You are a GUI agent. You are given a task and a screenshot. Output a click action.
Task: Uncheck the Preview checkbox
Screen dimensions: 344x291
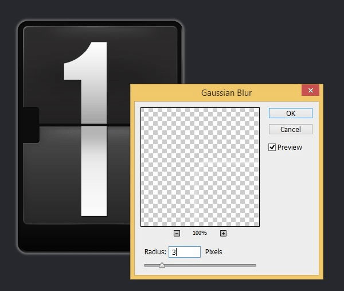click(x=272, y=148)
